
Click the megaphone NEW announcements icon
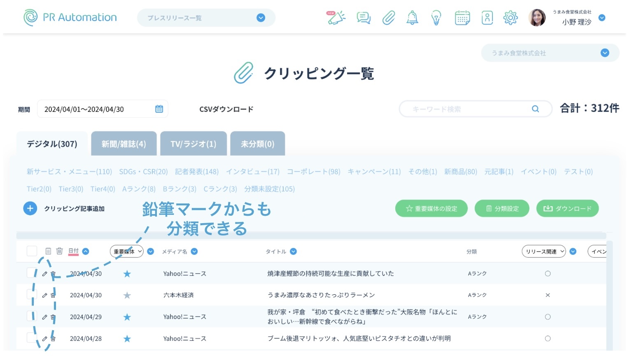click(336, 18)
